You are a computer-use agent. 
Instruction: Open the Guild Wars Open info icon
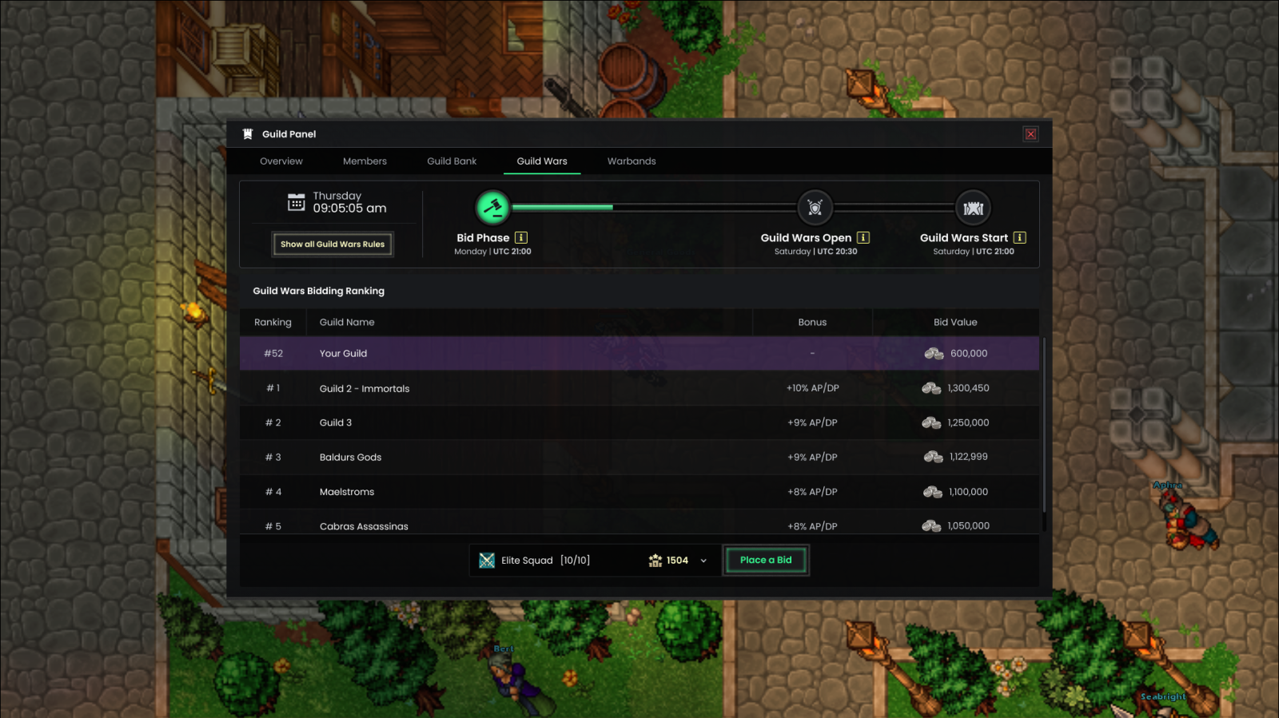click(x=863, y=237)
